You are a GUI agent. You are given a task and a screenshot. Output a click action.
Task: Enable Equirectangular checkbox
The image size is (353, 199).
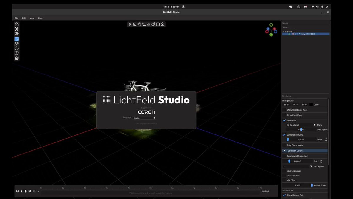click(x=284, y=171)
